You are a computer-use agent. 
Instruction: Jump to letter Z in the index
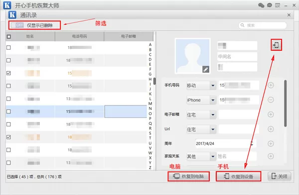coord(150,168)
